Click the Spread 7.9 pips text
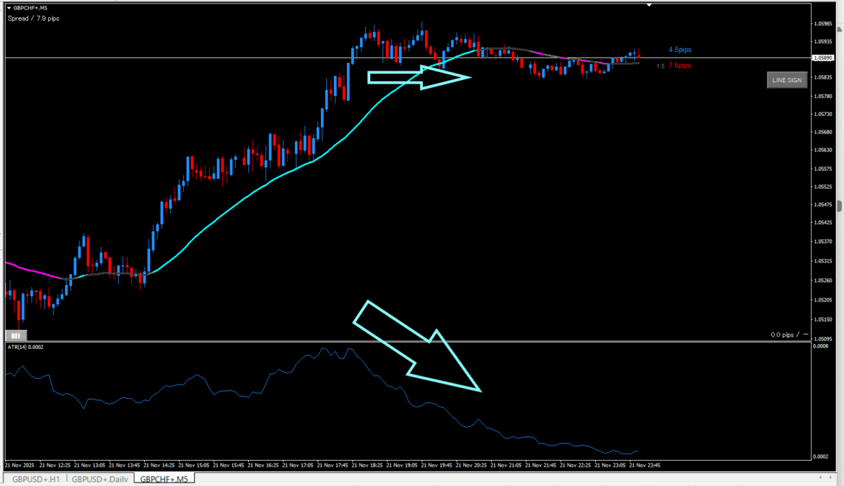The image size is (844, 486). coord(33,18)
